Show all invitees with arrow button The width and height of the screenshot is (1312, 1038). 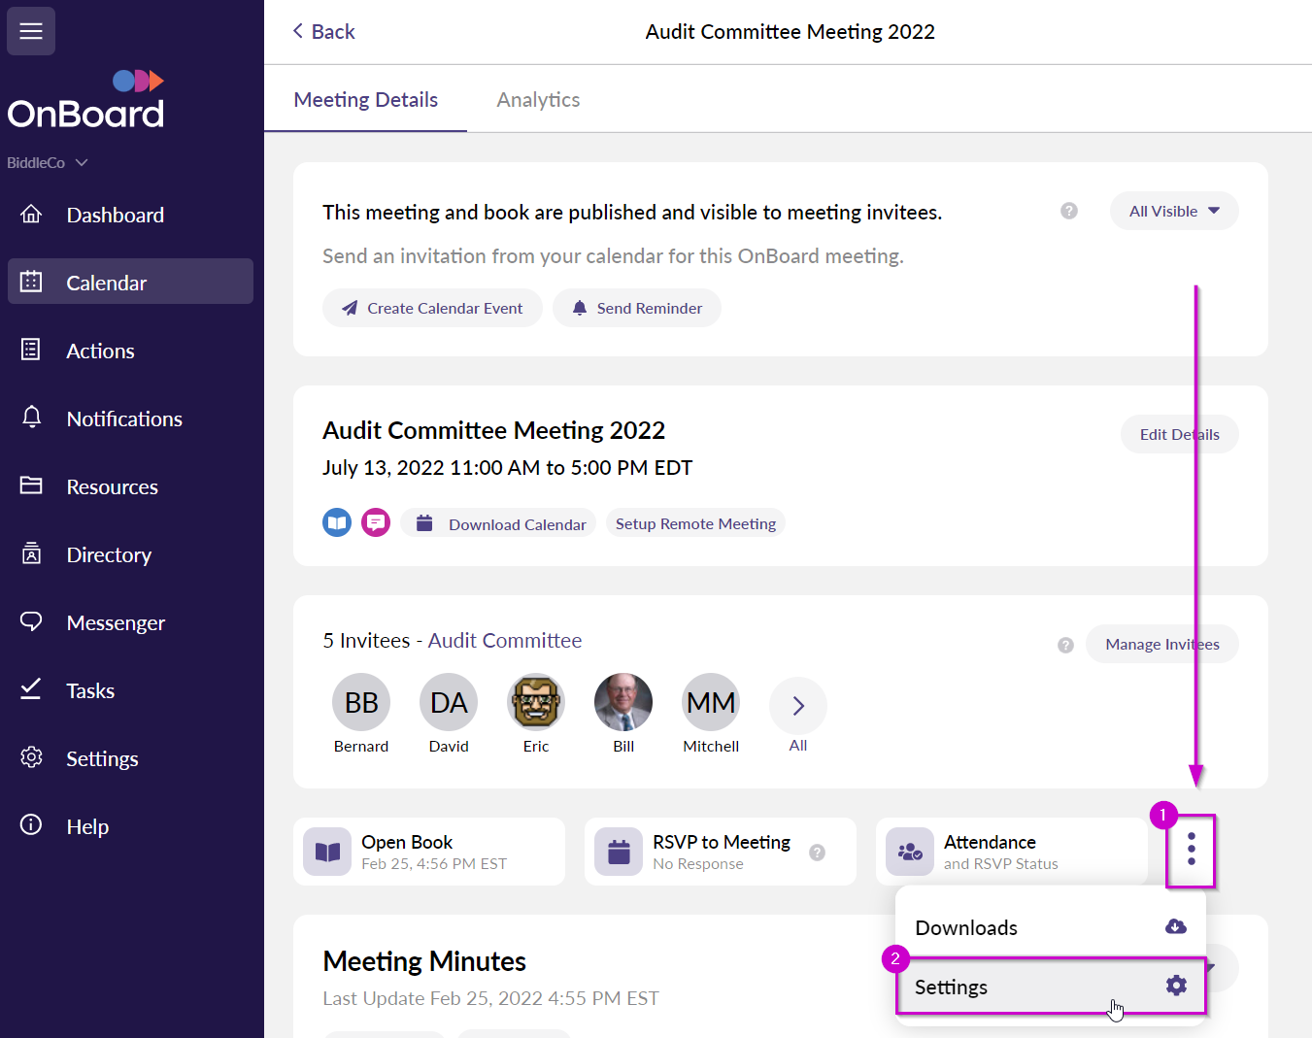tap(798, 706)
